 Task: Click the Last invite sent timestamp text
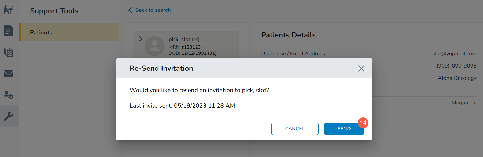pyautogui.click(x=182, y=106)
